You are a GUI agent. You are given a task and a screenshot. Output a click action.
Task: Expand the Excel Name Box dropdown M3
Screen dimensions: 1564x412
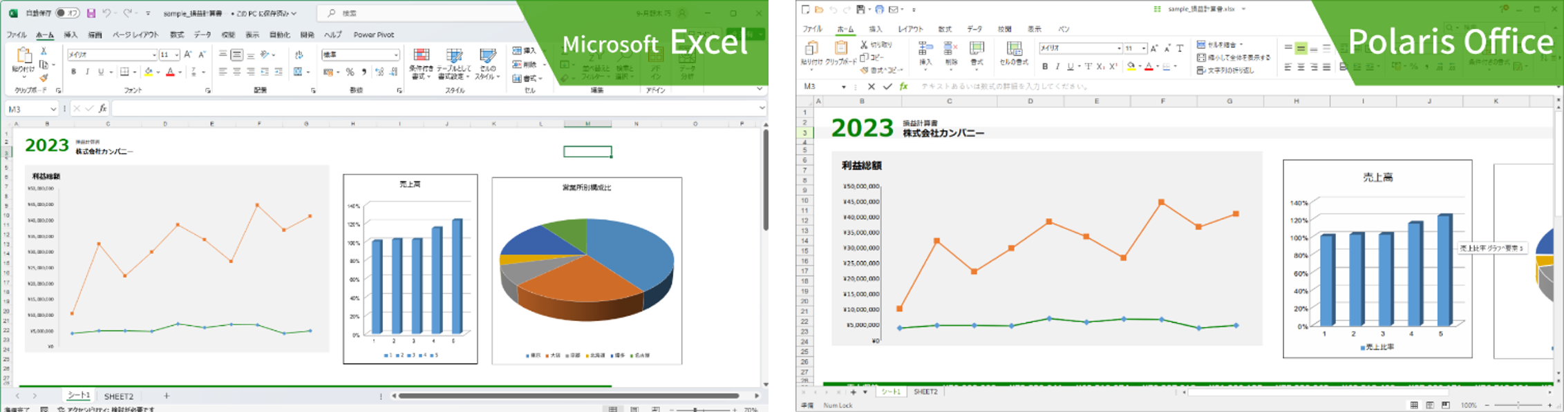[53, 109]
